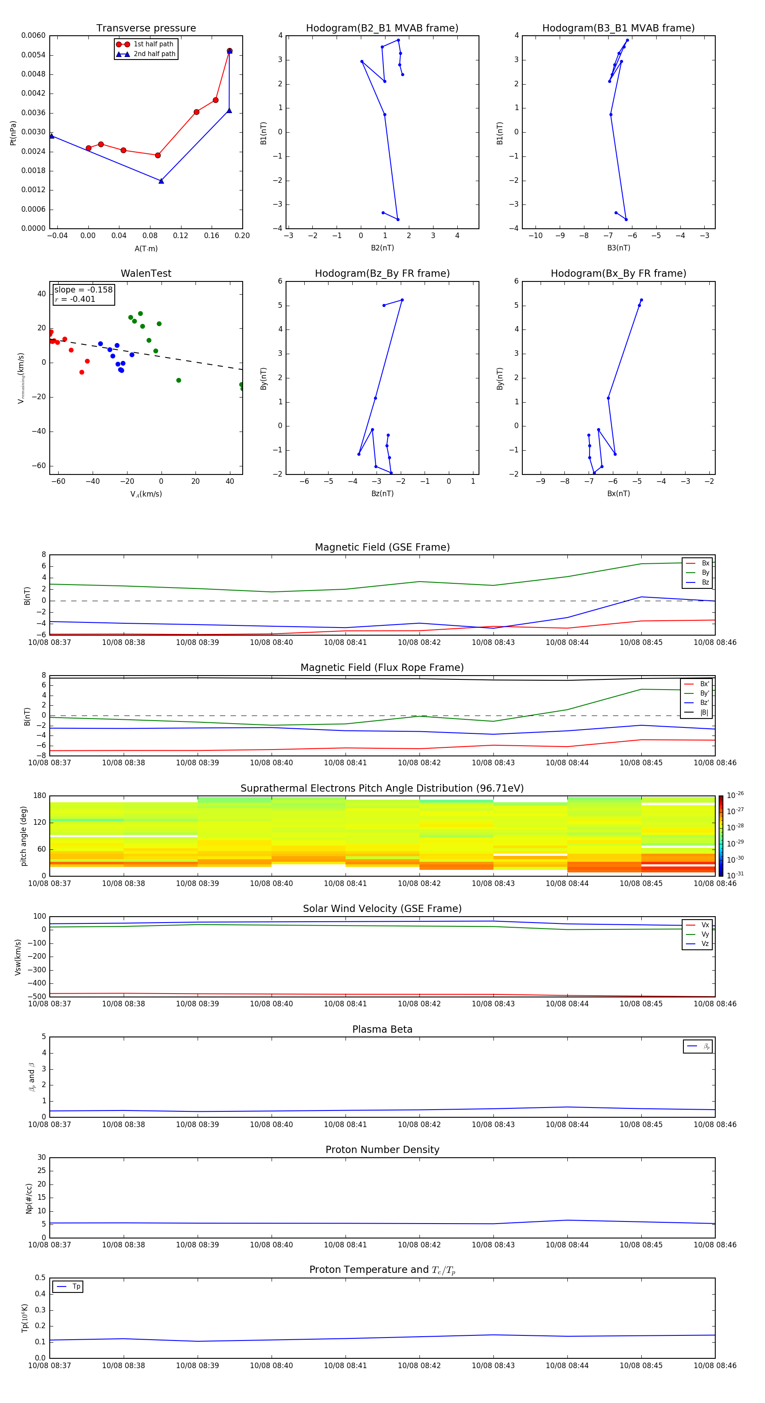Viewport: 765px width, 1403px height.
Task: Click the "A(T·m)" x-axis label
Action: [146, 249]
